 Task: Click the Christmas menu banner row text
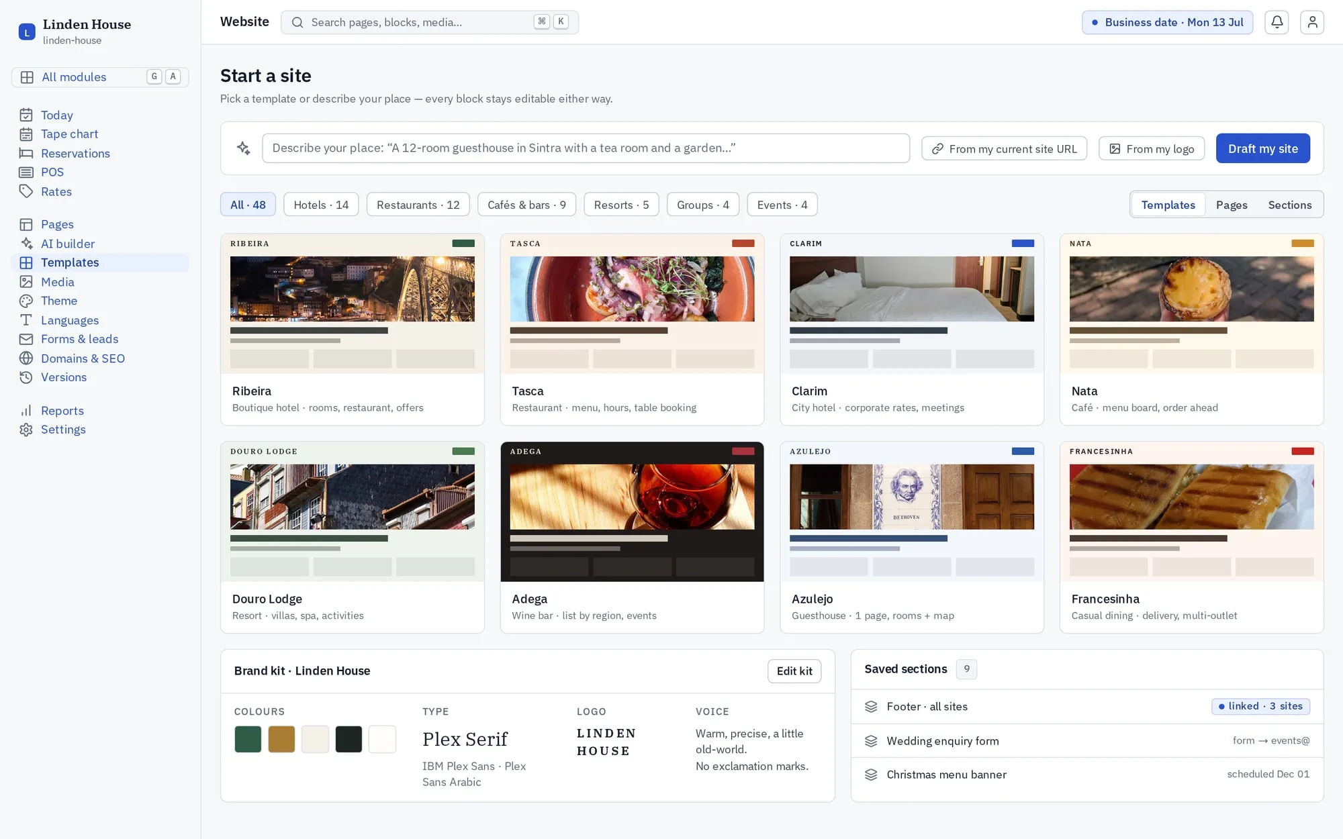(x=946, y=775)
